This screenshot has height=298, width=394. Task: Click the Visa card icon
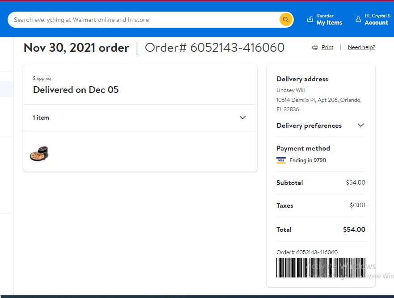coord(281,160)
